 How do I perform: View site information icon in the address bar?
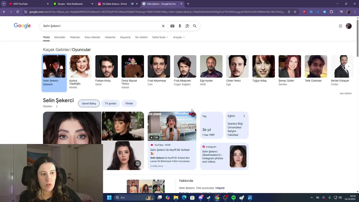[x=26, y=12]
